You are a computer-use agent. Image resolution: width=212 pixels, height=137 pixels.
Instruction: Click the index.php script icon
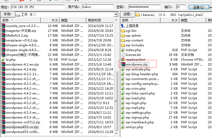pyautogui.click(x=123, y=50)
